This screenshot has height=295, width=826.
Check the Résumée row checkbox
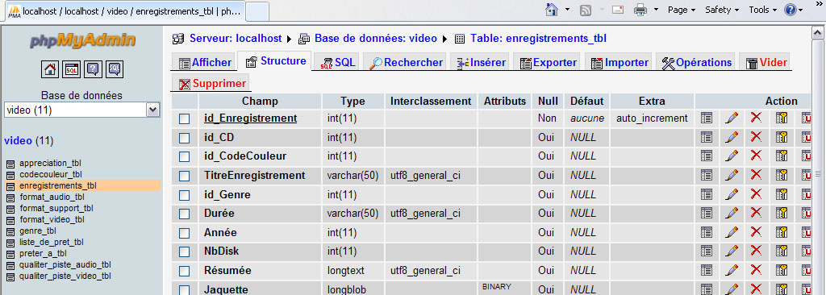(x=184, y=272)
